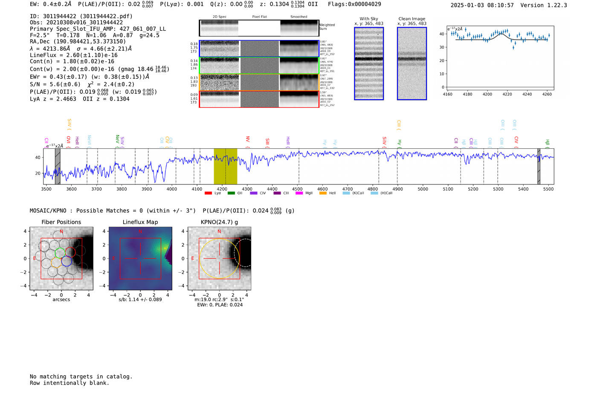Open the Clean Image thumbnail
This screenshot has width=597, height=406.
click(412, 63)
